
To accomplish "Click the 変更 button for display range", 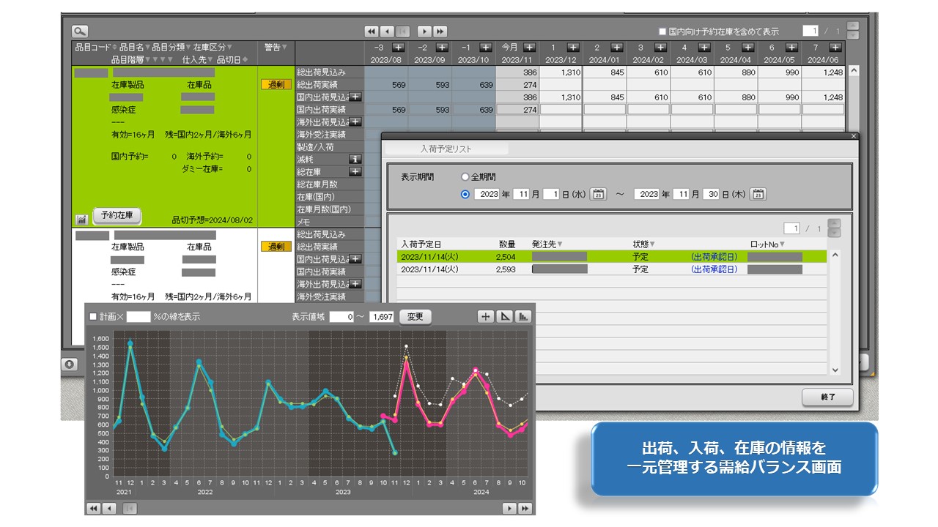I will 415,317.
